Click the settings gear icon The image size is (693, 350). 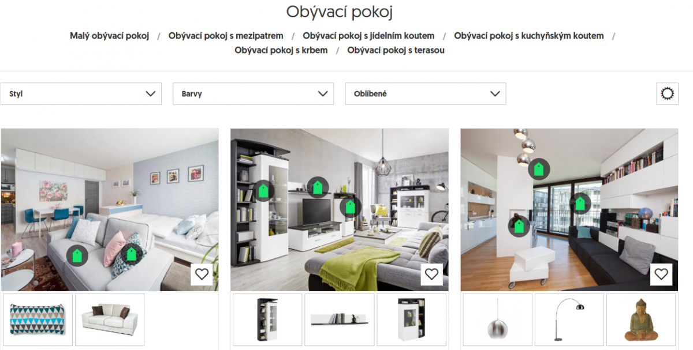(667, 93)
